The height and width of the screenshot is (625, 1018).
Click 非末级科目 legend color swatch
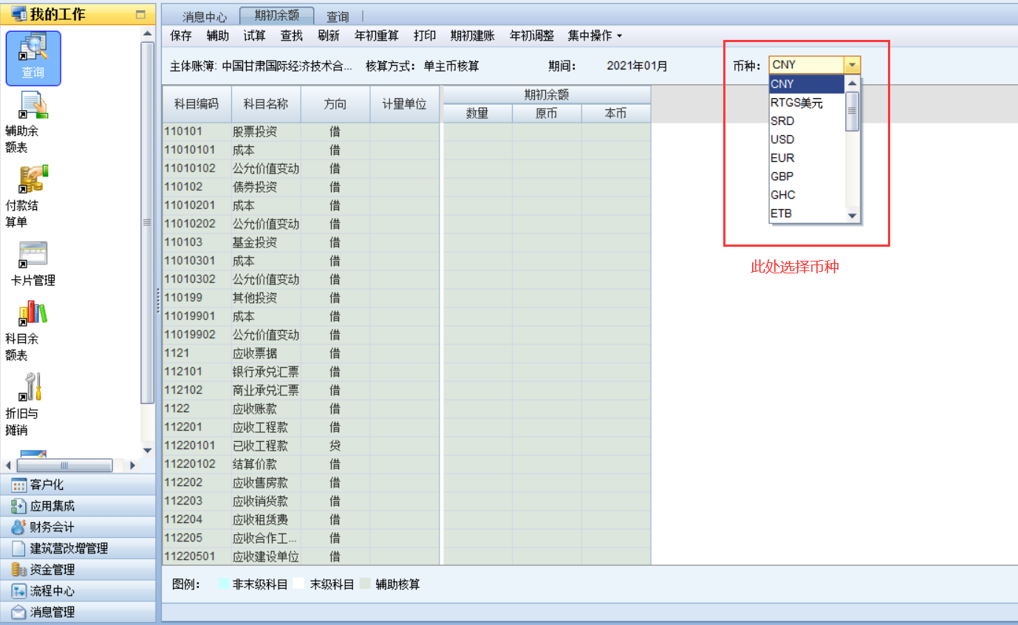click(224, 584)
